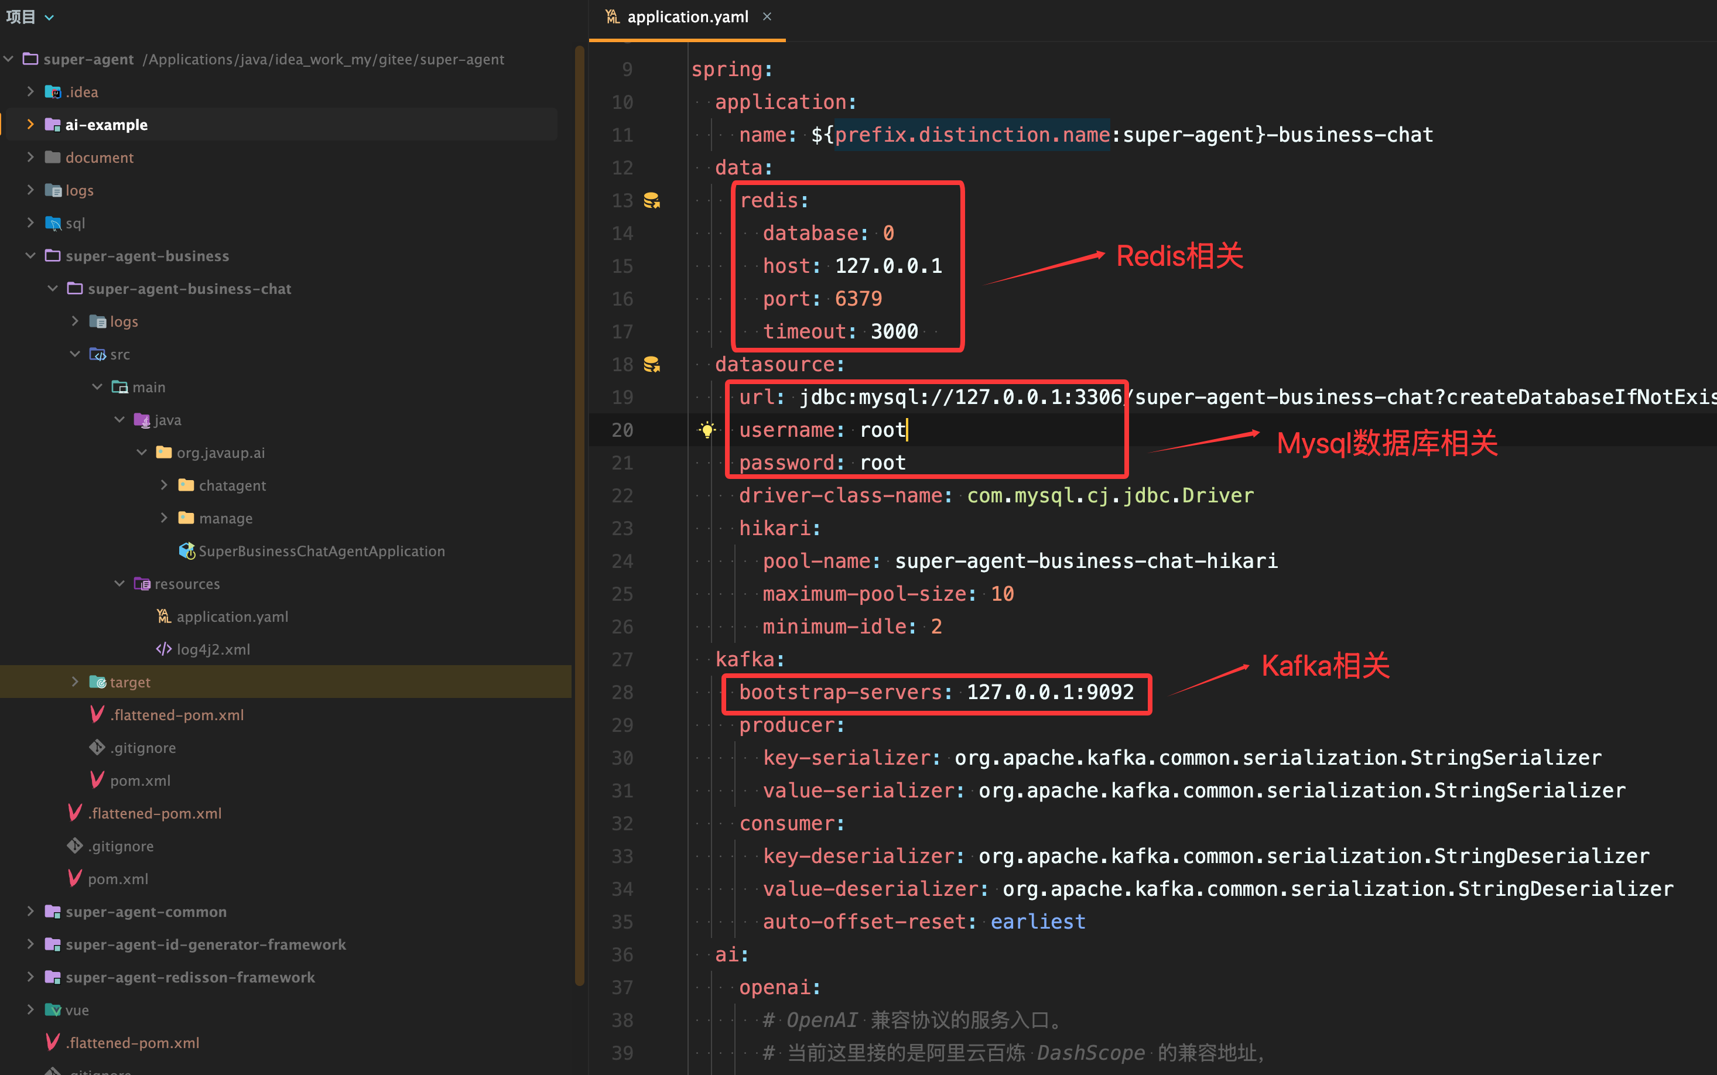Click the yellow lightbulb intention icon
Screen dimensions: 1717x1075
pos(707,429)
